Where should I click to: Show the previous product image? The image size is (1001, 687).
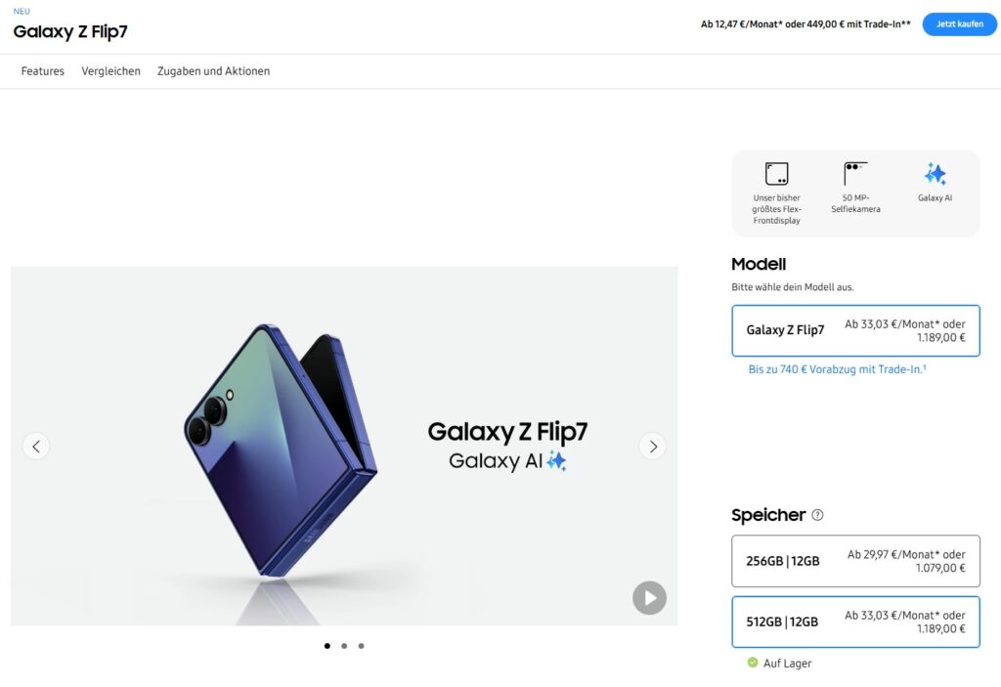pos(36,447)
